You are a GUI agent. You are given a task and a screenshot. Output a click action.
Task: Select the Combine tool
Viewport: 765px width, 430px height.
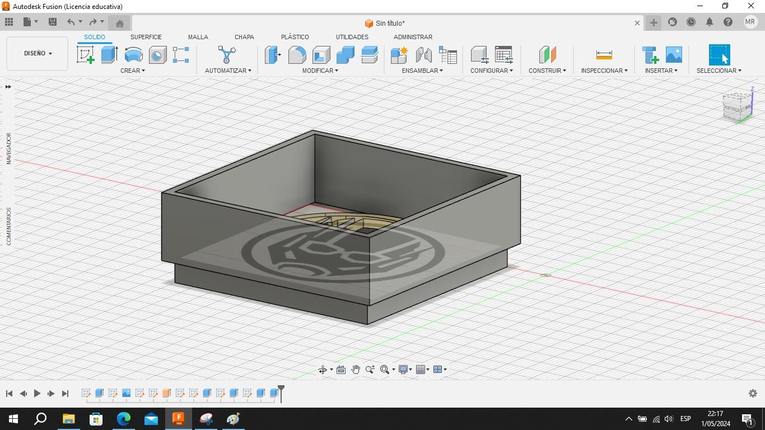click(345, 55)
